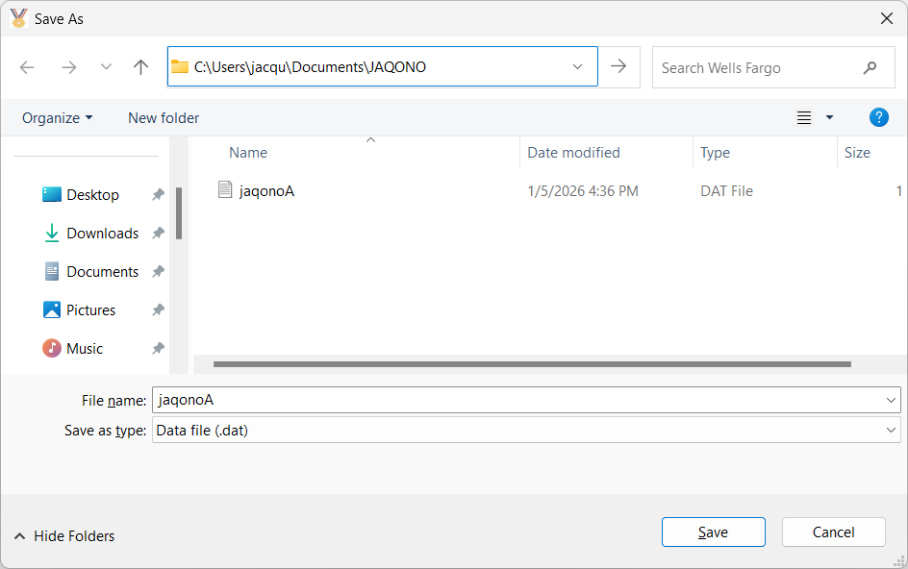Screen dimensions: 908x569
Task: Sort by Date modified column
Action: point(573,153)
